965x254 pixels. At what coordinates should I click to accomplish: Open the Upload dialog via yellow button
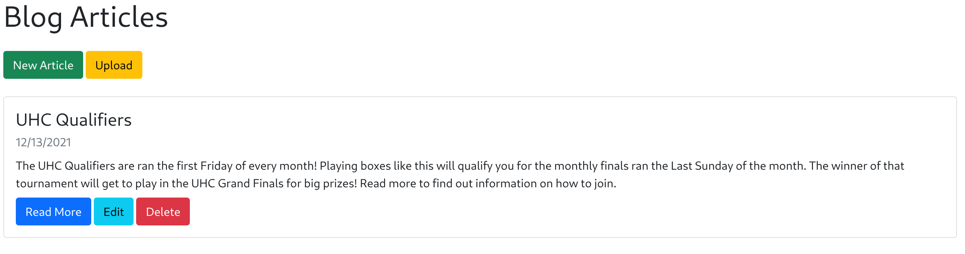pos(114,65)
